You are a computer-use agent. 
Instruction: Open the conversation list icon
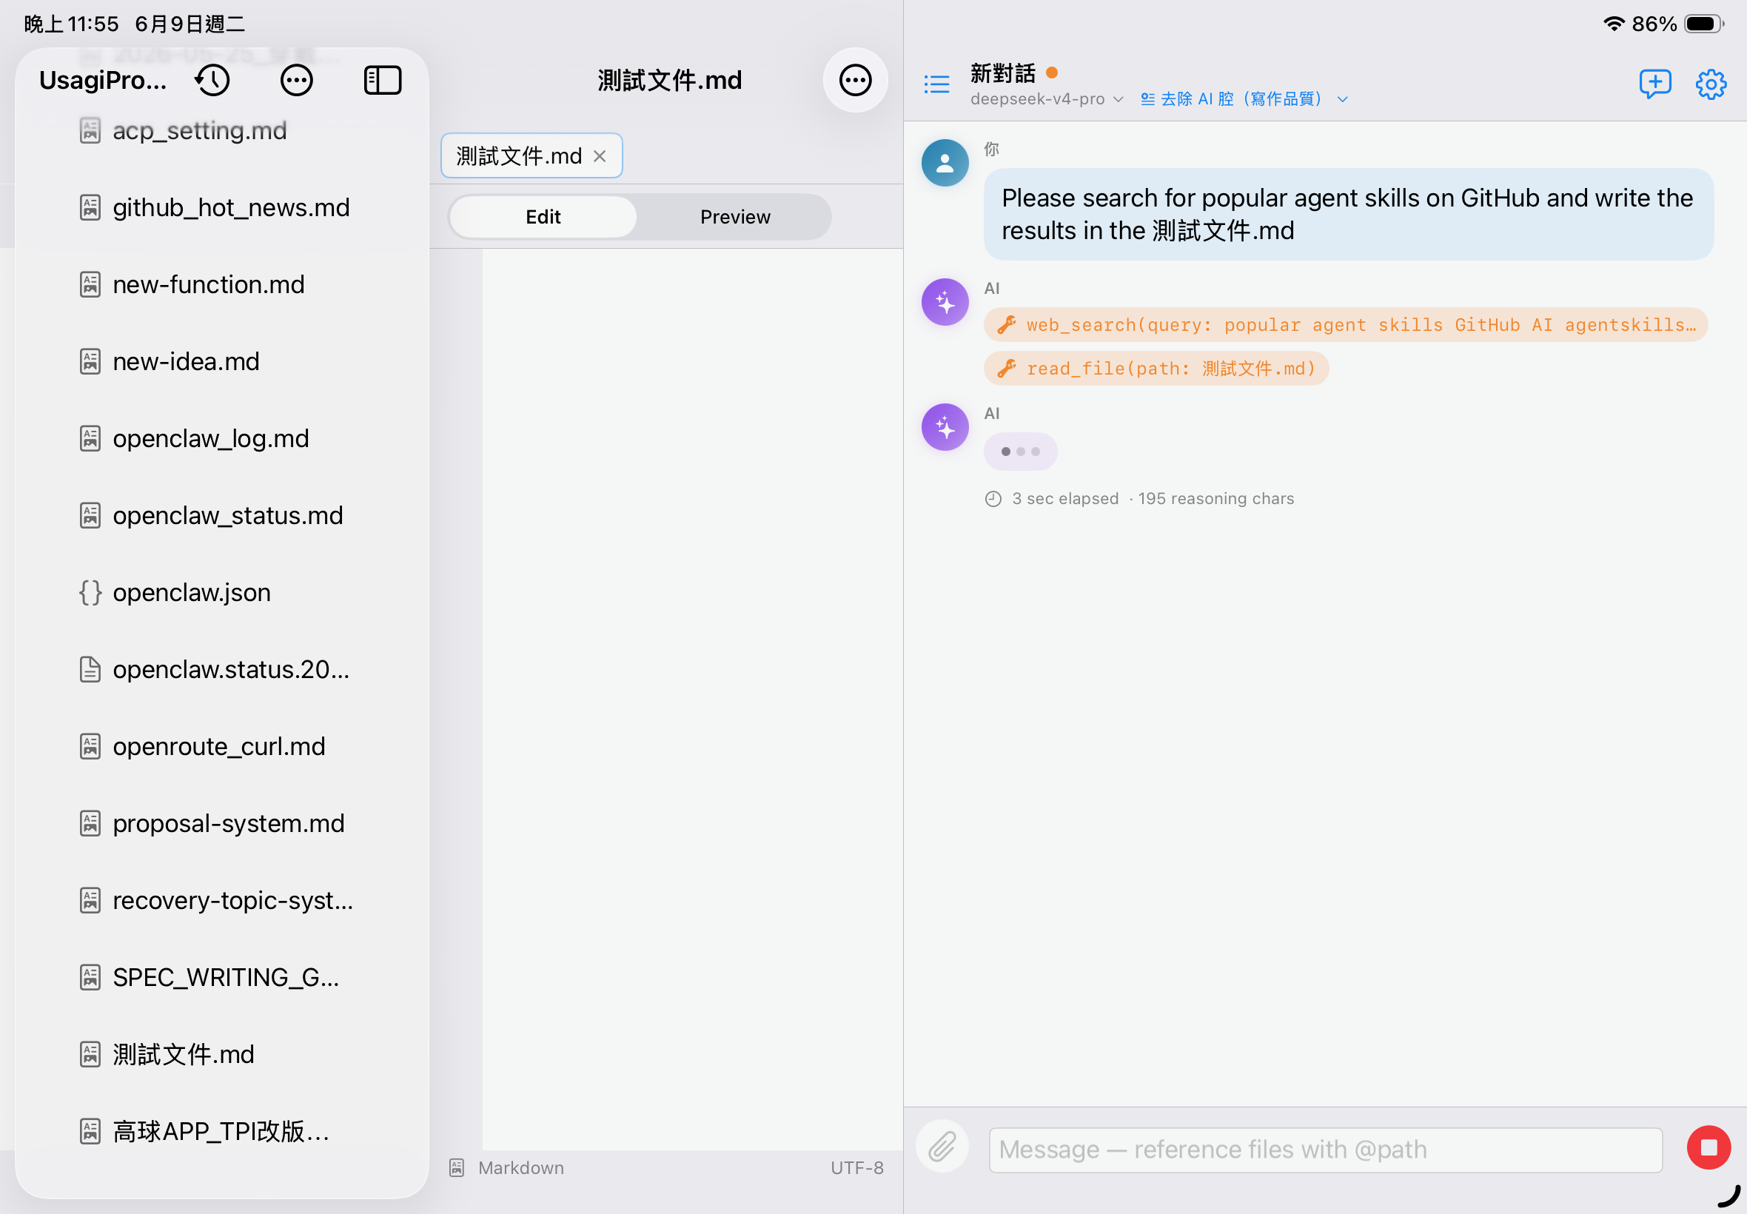click(936, 84)
